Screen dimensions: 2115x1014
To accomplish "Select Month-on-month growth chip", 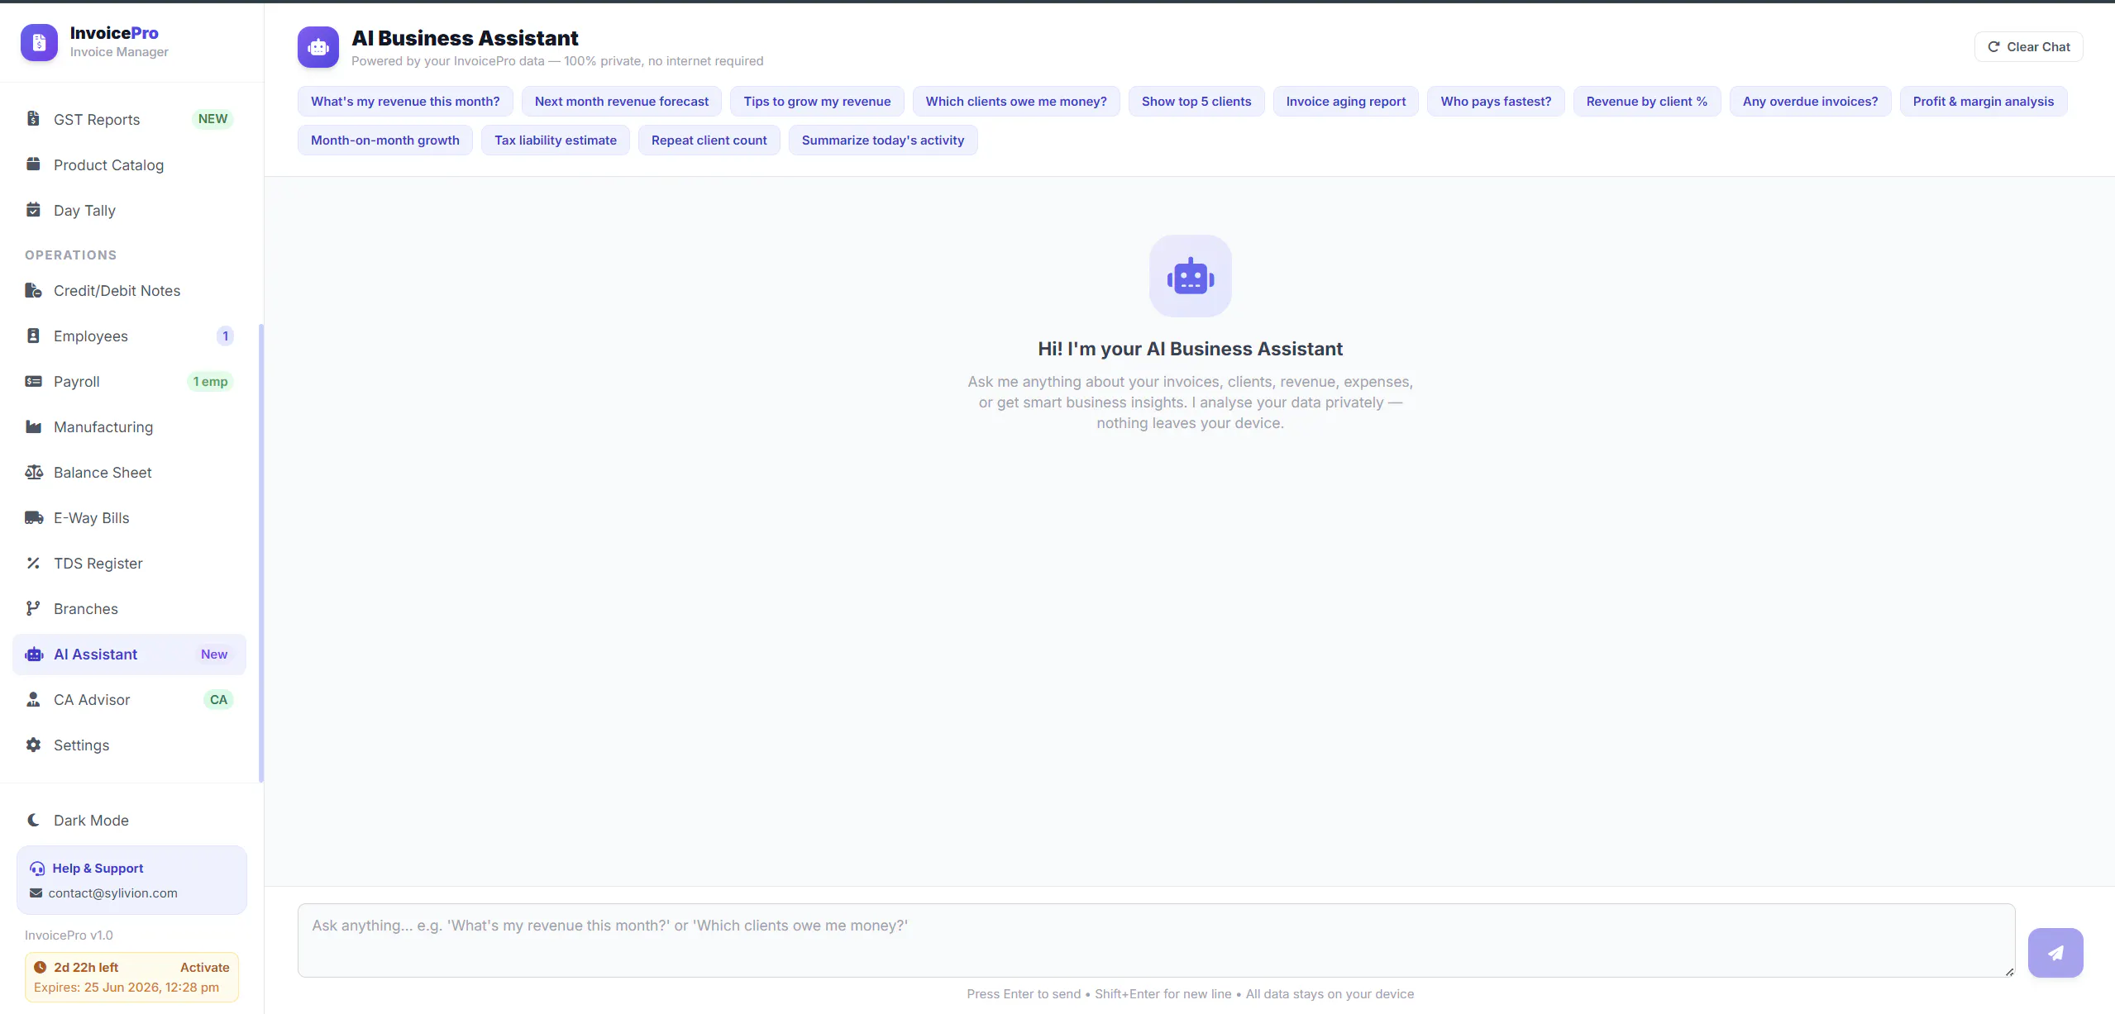I will pyautogui.click(x=385, y=140).
